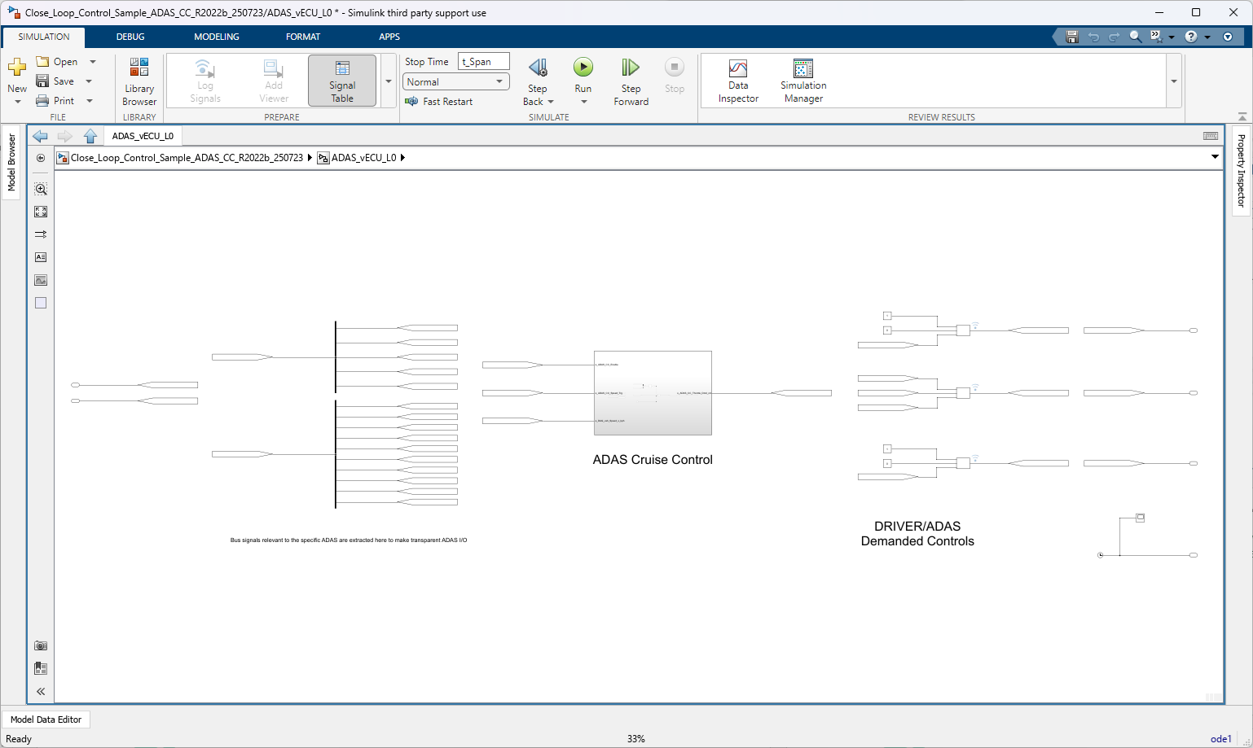This screenshot has width=1253, height=748.
Task: Click the Hide/Show Explorer Bar icon
Action: pyautogui.click(x=41, y=158)
